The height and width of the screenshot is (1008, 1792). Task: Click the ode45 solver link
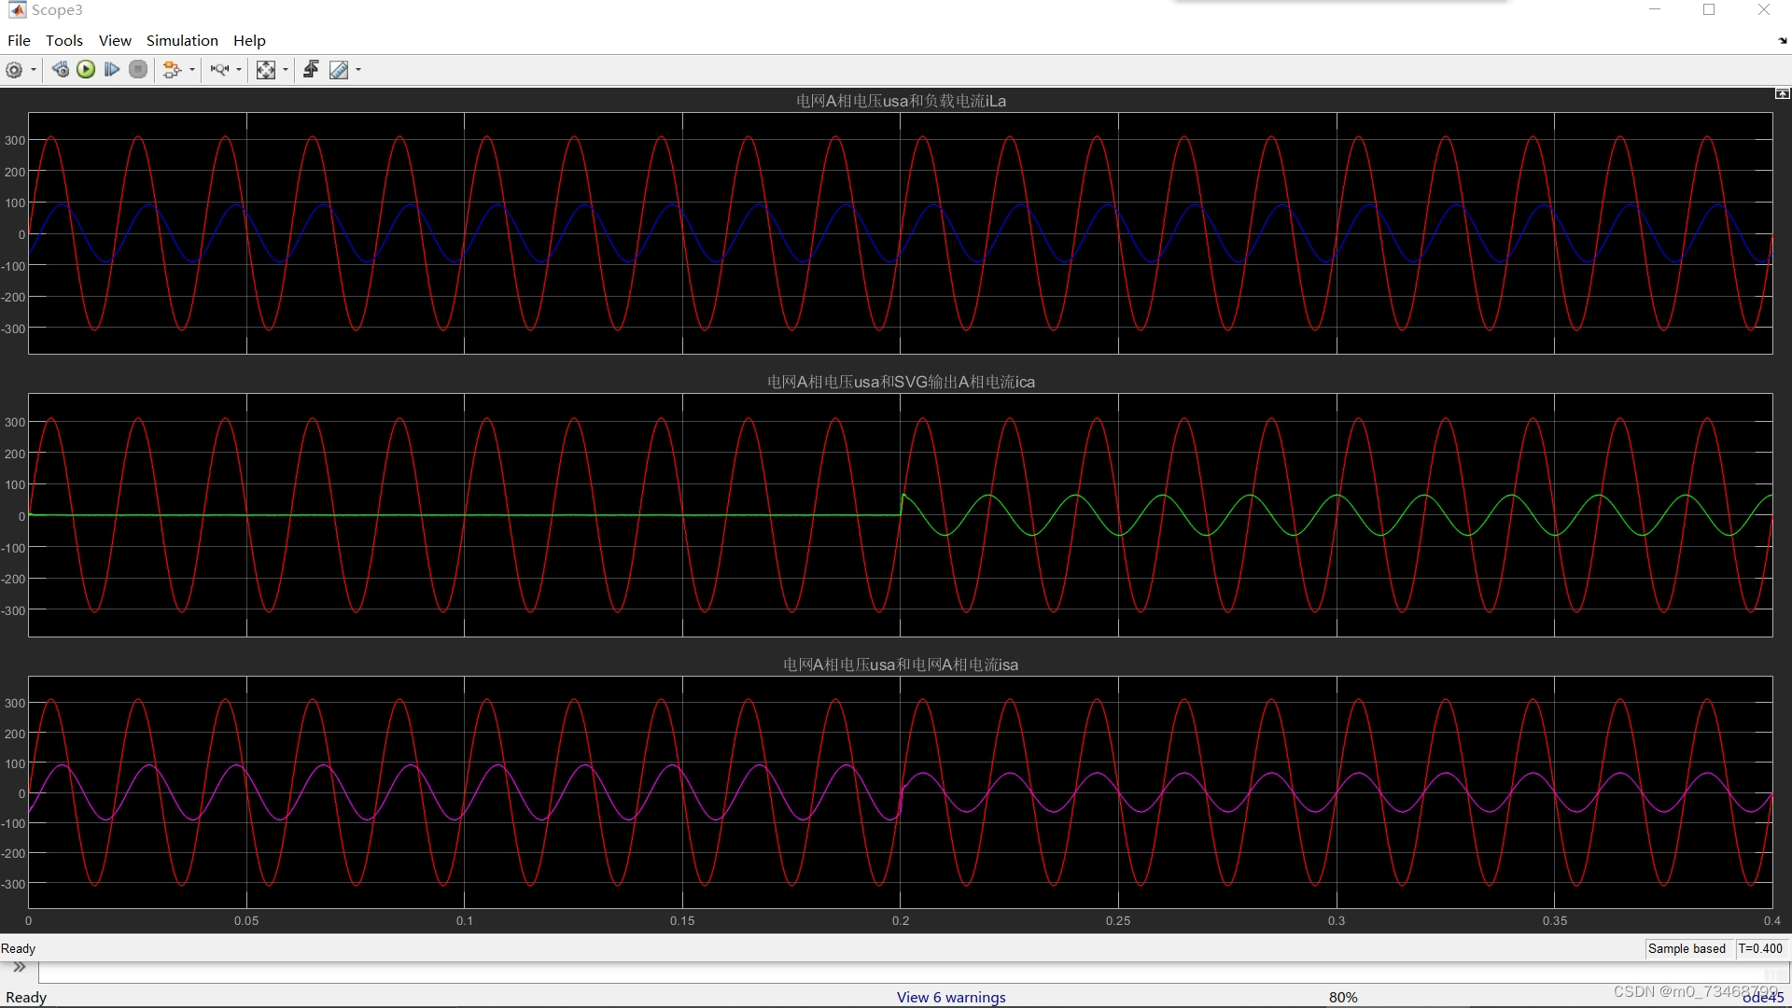click(1762, 997)
